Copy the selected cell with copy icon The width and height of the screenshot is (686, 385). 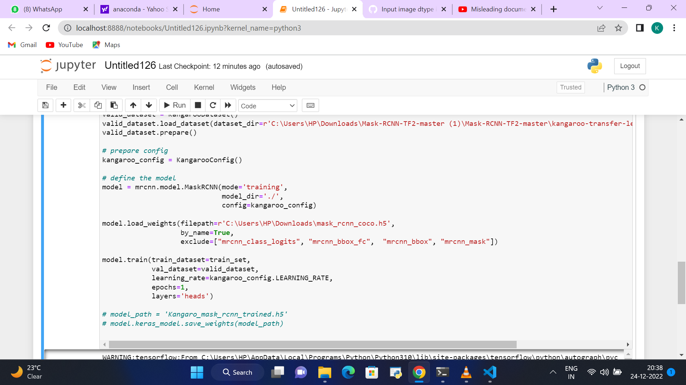coord(98,105)
